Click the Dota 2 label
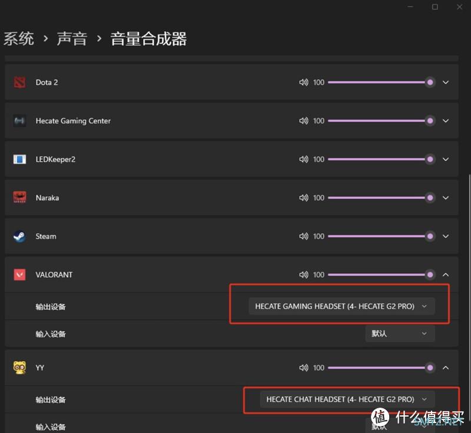The height and width of the screenshot is (433, 471). [47, 82]
